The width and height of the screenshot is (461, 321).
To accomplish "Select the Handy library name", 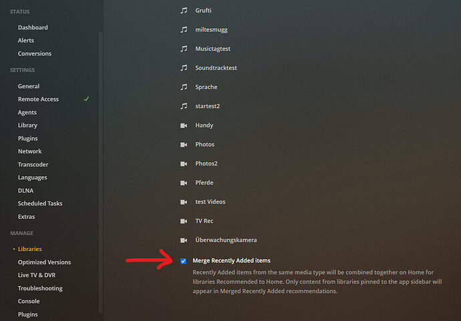I will 204,125.
